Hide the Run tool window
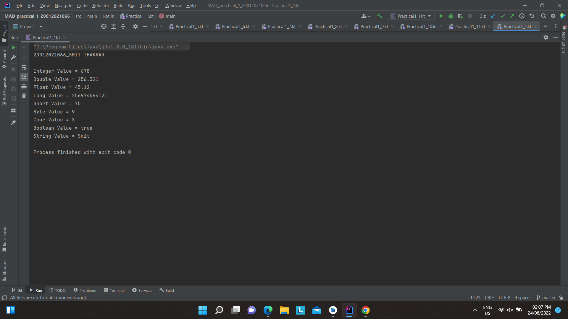 pyautogui.click(x=556, y=37)
